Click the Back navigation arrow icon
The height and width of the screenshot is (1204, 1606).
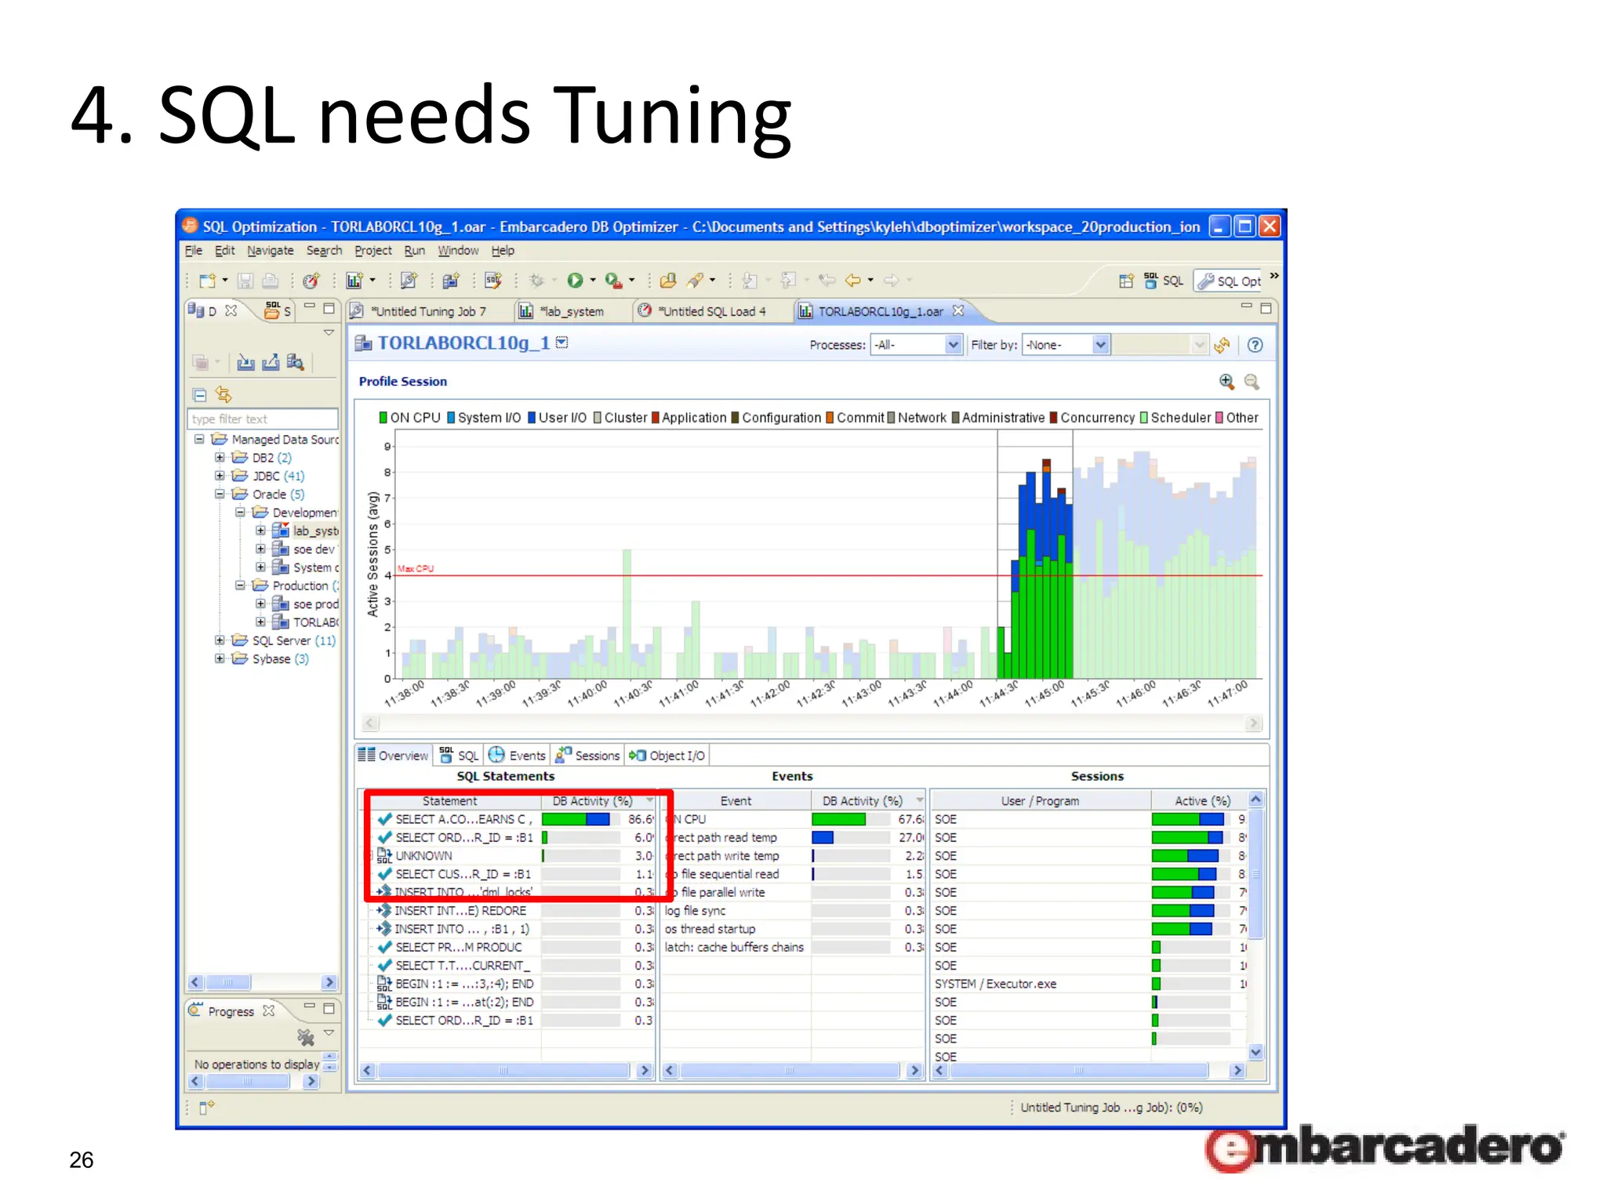pyautogui.click(x=853, y=281)
